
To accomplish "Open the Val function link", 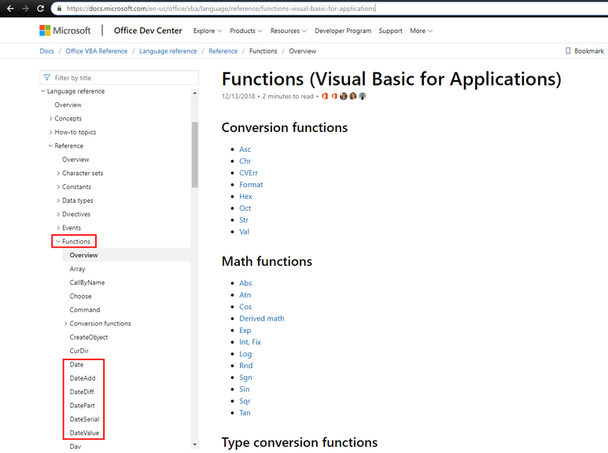I will [245, 231].
